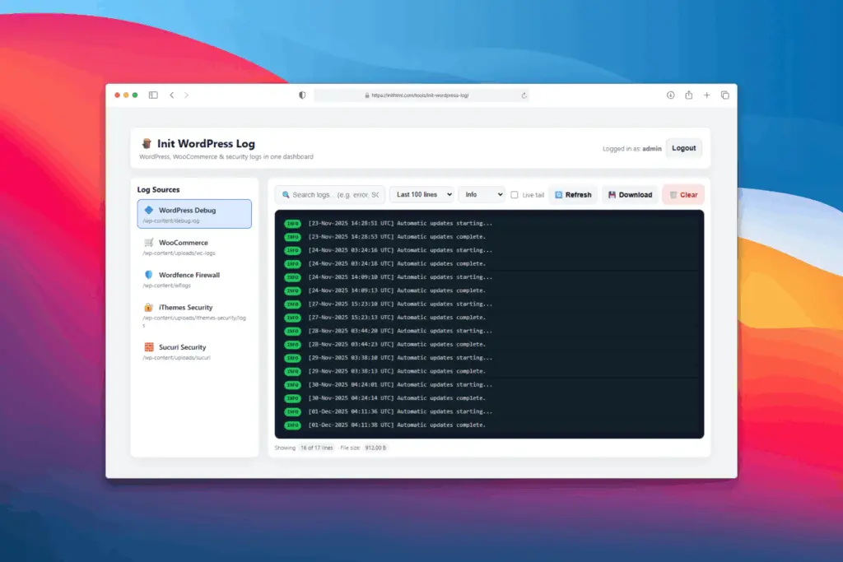This screenshot has width=843, height=562.
Task: Click the WooCommerce cart icon
Action: (x=149, y=242)
